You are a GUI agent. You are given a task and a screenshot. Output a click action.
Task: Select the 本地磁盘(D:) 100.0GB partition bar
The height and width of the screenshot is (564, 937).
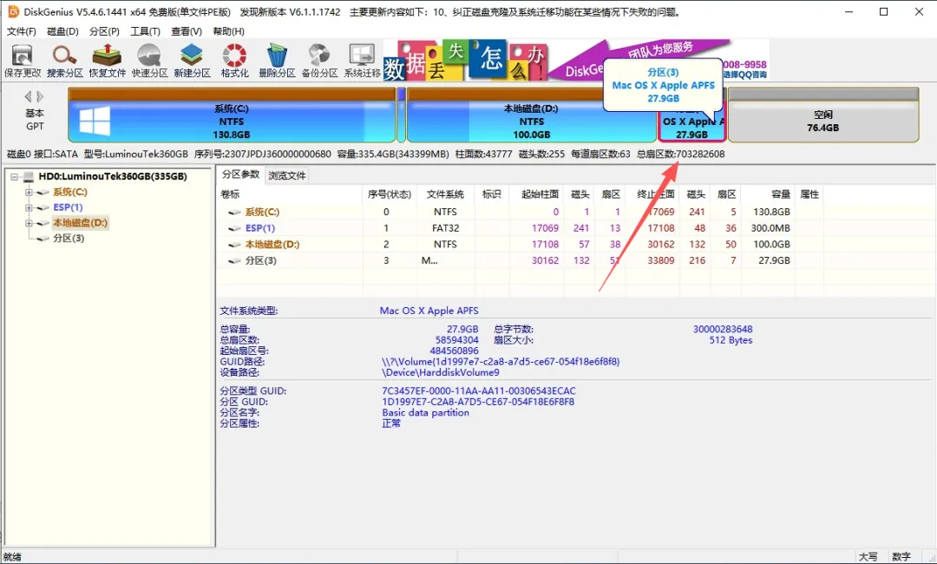click(x=531, y=115)
